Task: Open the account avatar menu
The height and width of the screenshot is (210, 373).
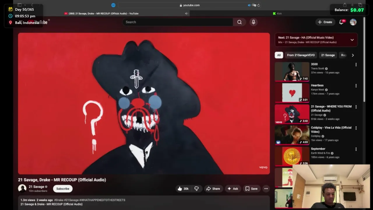Action: 353,22
